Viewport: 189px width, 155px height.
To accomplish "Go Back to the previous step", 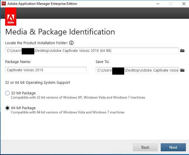I will pos(145,147).
